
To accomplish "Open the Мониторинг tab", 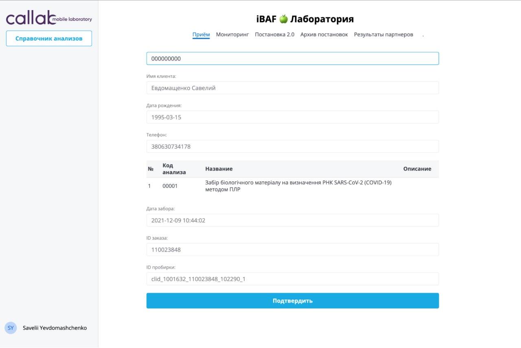I will [232, 35].
